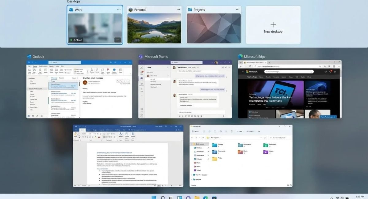Open the More dropdown on Edge page navigation
368x199 pixels.
pyautogui.click(x=310, y=77)
